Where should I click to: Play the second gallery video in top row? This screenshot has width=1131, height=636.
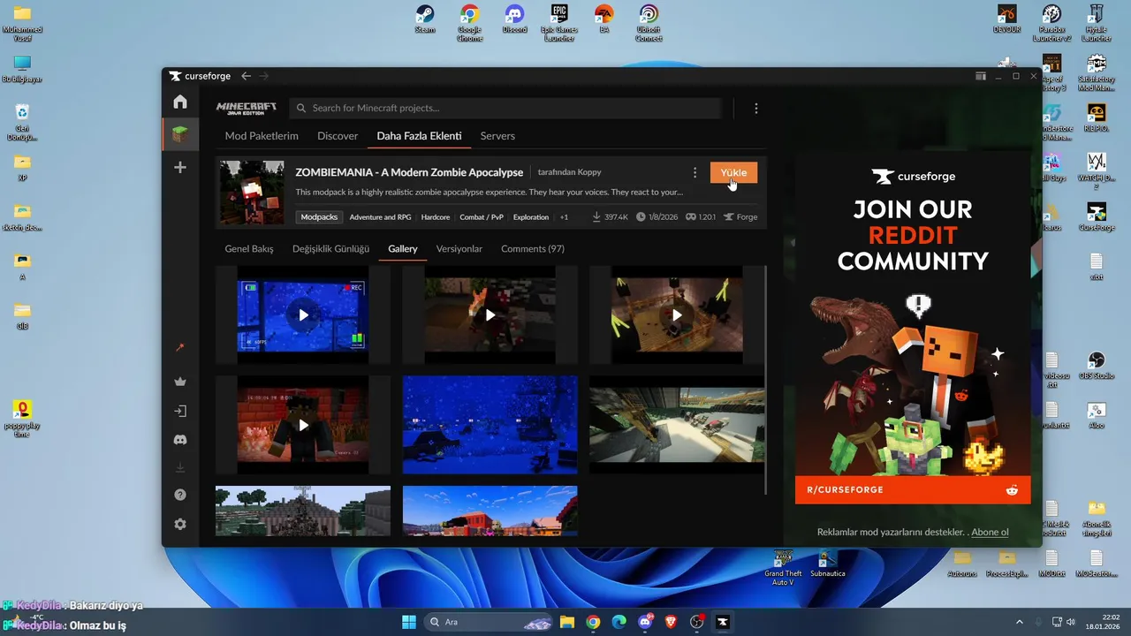click(x=490, y=314)
